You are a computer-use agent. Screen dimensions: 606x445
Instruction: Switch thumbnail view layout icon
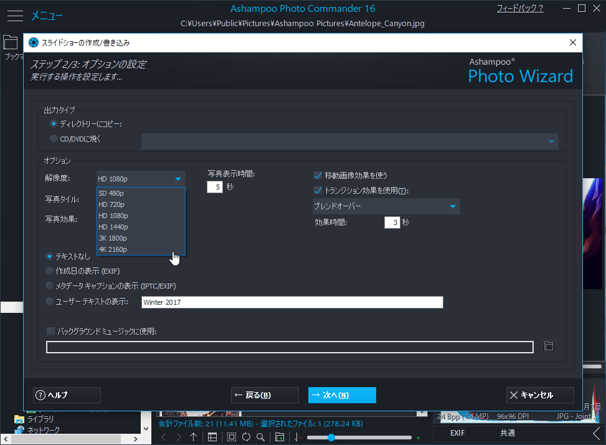pos(212,438)
